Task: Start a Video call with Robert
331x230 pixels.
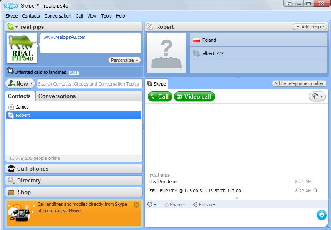Action: [195, 96]
